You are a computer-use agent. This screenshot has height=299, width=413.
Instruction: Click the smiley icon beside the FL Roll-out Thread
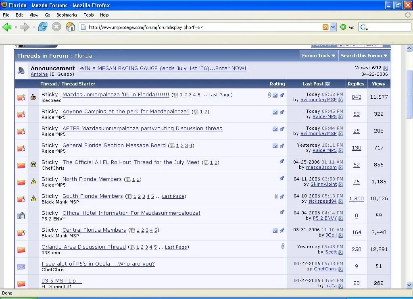pos(33,164)
